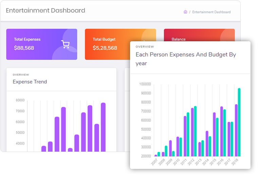This screenshot has width=258, height=176.
Task: Click the tallest purple bar in Expense Trend
Action: coord(103,127)
